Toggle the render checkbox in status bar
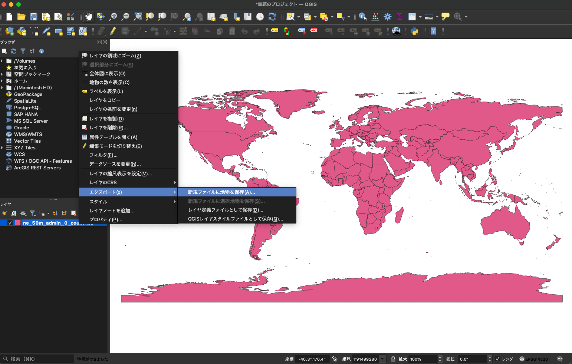 click(x=497, y=359)
